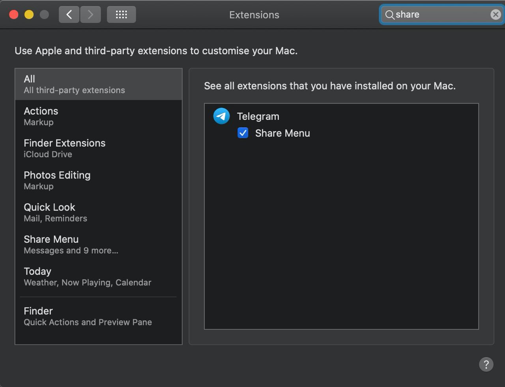Screen dimensions: 505x387
Task: Open the Finder Extensions category
Action: [x=99, y=148]
